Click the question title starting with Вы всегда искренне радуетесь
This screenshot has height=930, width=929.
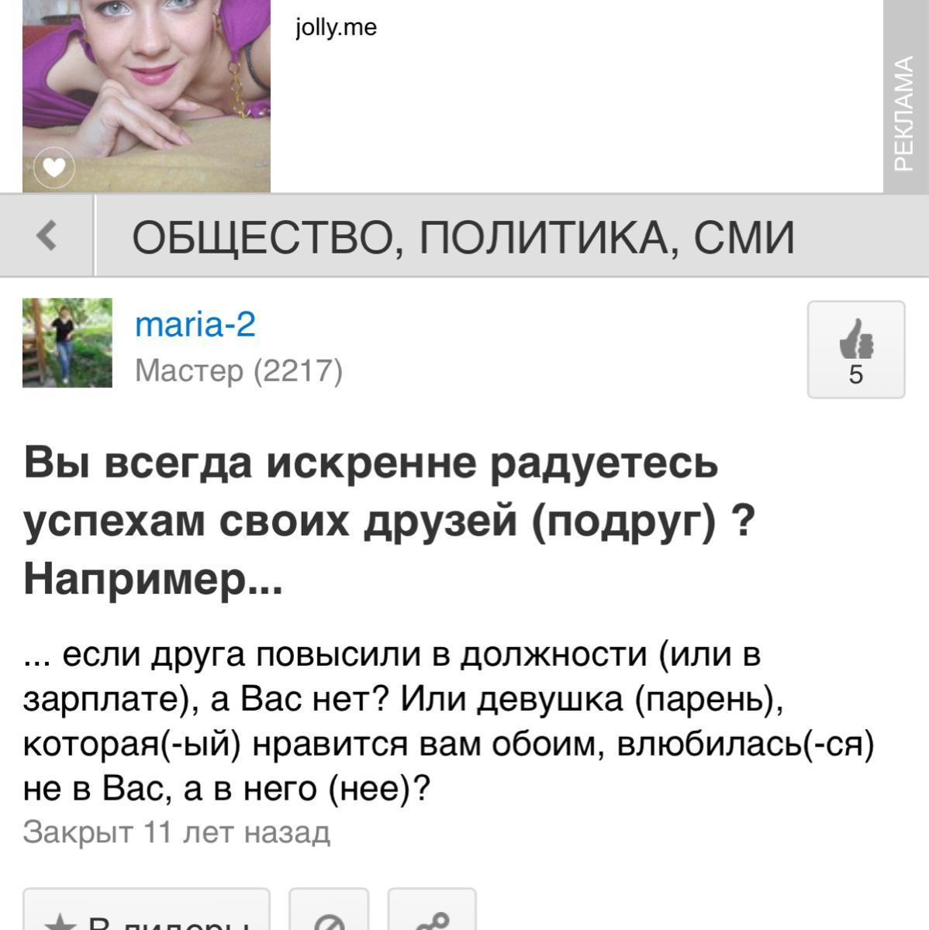pyautogui.click(x=389, y=520)
